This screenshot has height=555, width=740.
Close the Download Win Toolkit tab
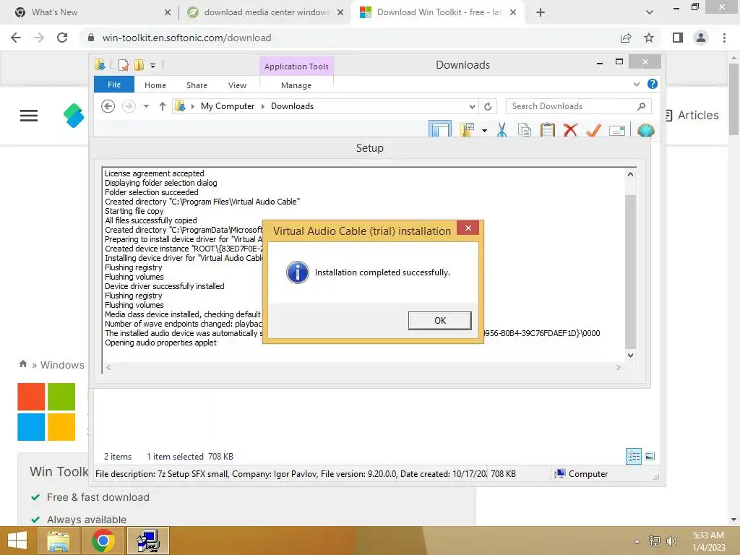[x=514, y=12]
